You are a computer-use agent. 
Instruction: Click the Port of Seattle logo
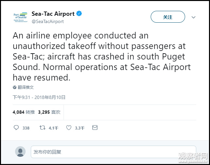(x=20, y=17)
